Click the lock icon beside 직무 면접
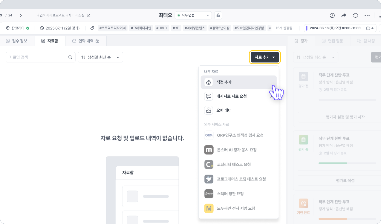 pos(218,15)
